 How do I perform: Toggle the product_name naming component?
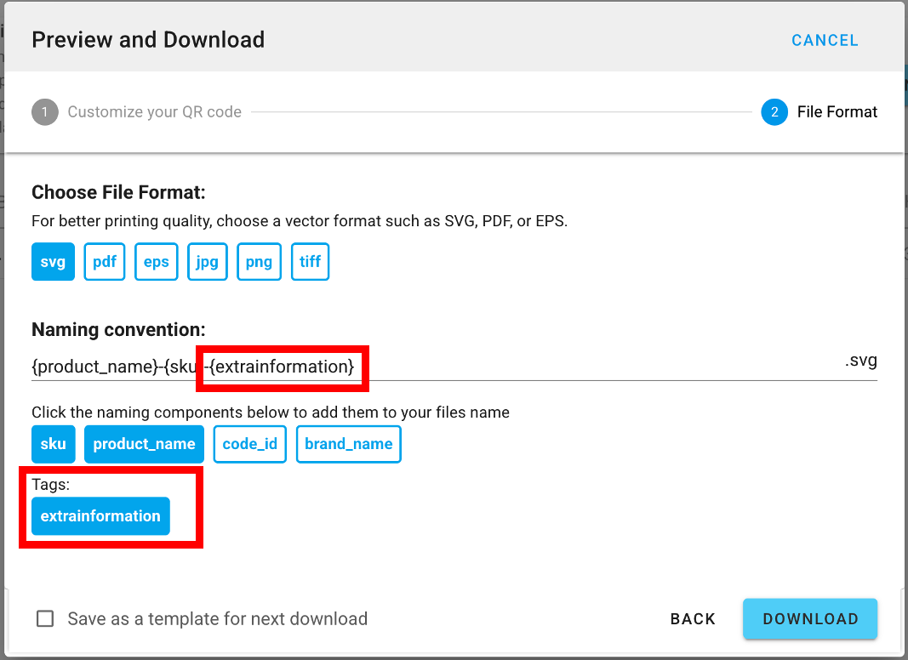coord(144,444)
